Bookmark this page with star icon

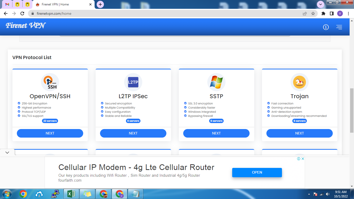click(x=313, y=13)
